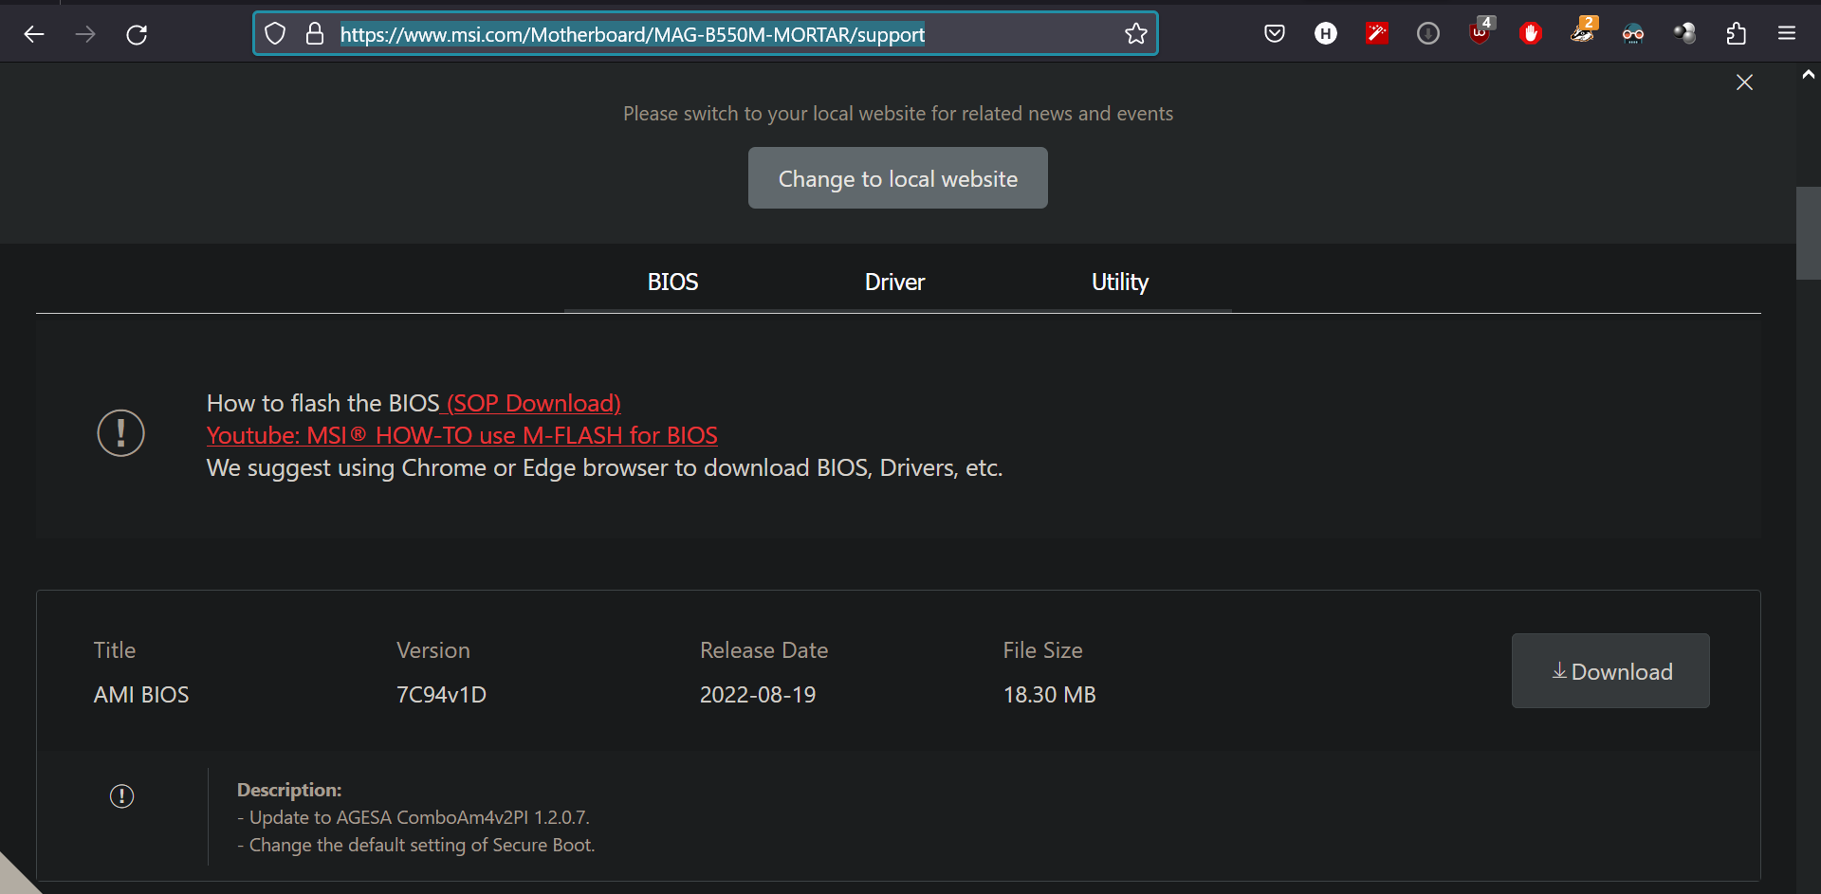
Task: Click the Change to local website button
Action: (x=898, y=178)
